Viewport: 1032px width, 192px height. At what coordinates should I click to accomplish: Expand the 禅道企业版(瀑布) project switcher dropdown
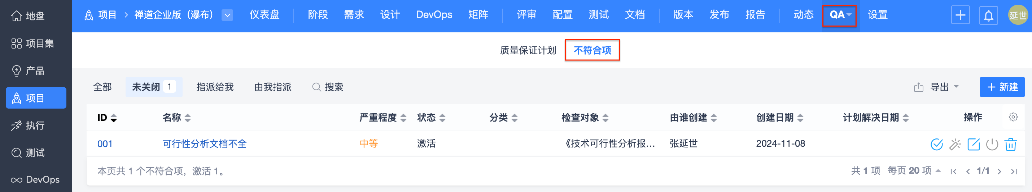tap(227, 15)
